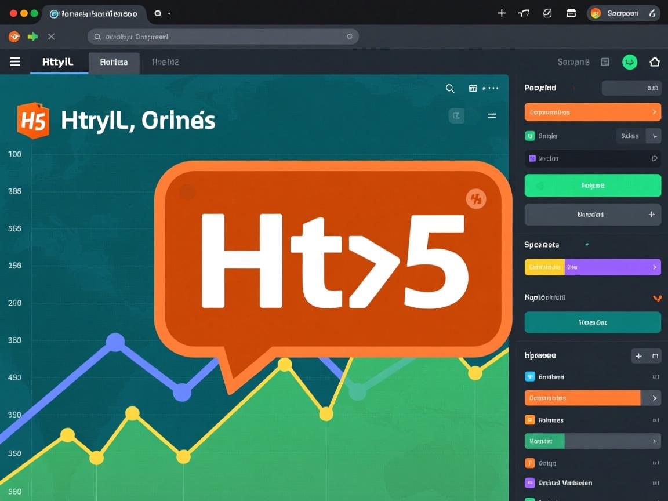The image size is (668, 501).
Task: Expand the orange chevron next to the Hopl section header
Action: pyautogui.click(x=658, y=298)
